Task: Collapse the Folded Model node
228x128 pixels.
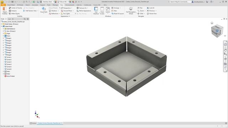Action: 1,26
